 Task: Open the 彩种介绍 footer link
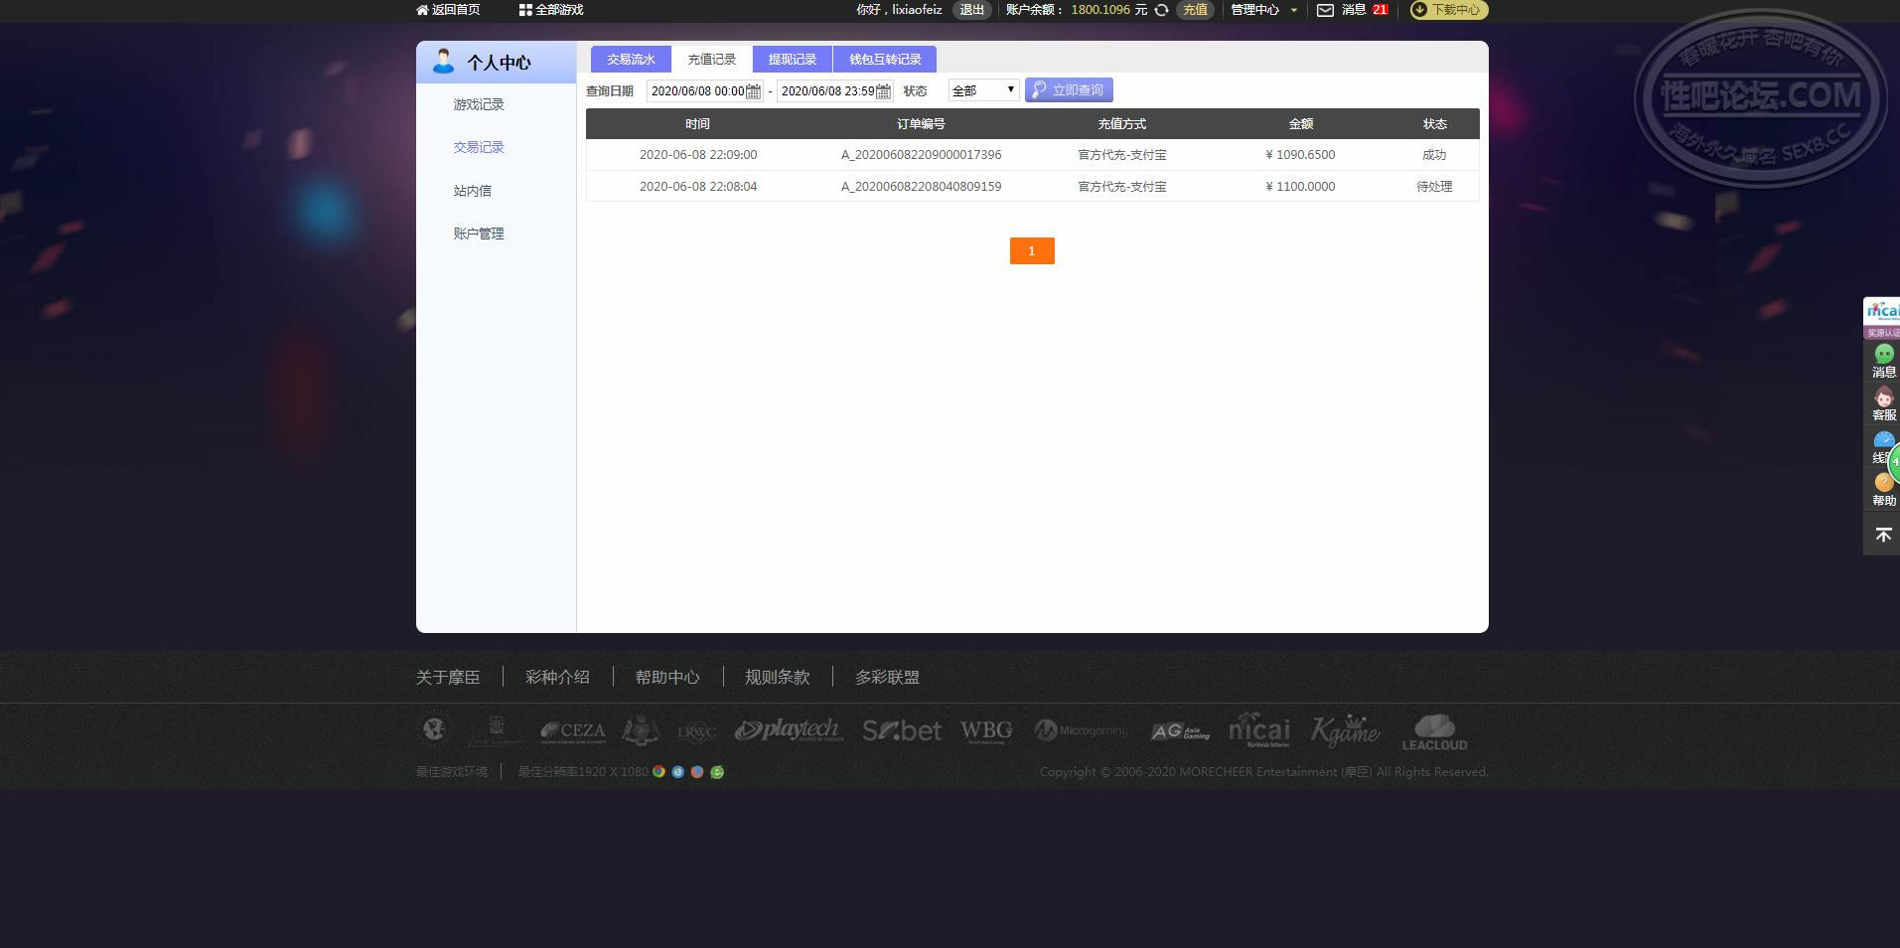coord(557,678)
